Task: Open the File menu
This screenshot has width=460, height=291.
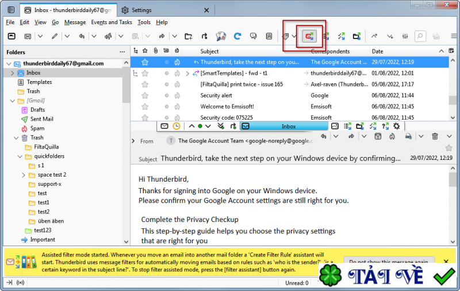Action: click(10, 22)
